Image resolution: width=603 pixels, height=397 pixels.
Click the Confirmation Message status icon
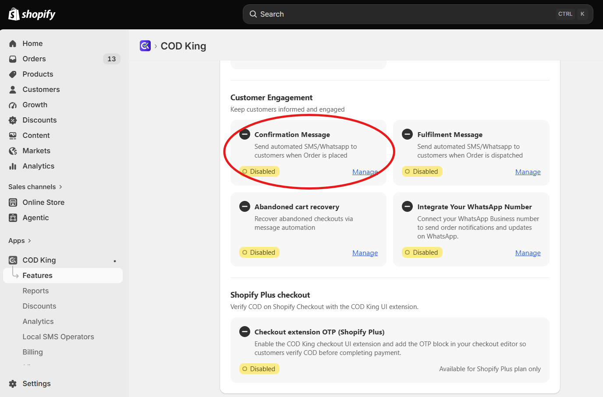pyautogui.click(x=245, y=134)
